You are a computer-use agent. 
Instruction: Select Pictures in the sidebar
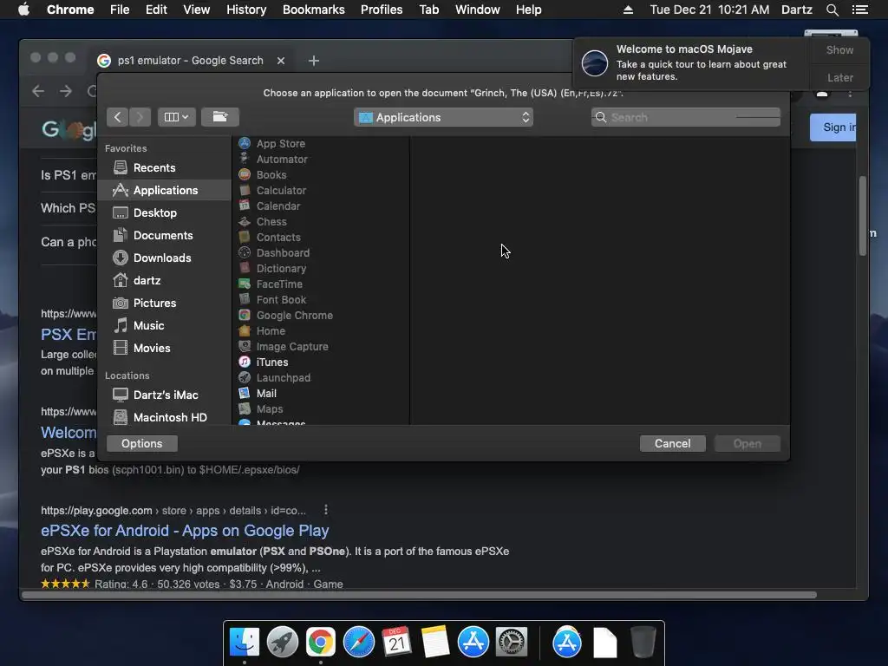pyautogui.click(x=165, y=303)
